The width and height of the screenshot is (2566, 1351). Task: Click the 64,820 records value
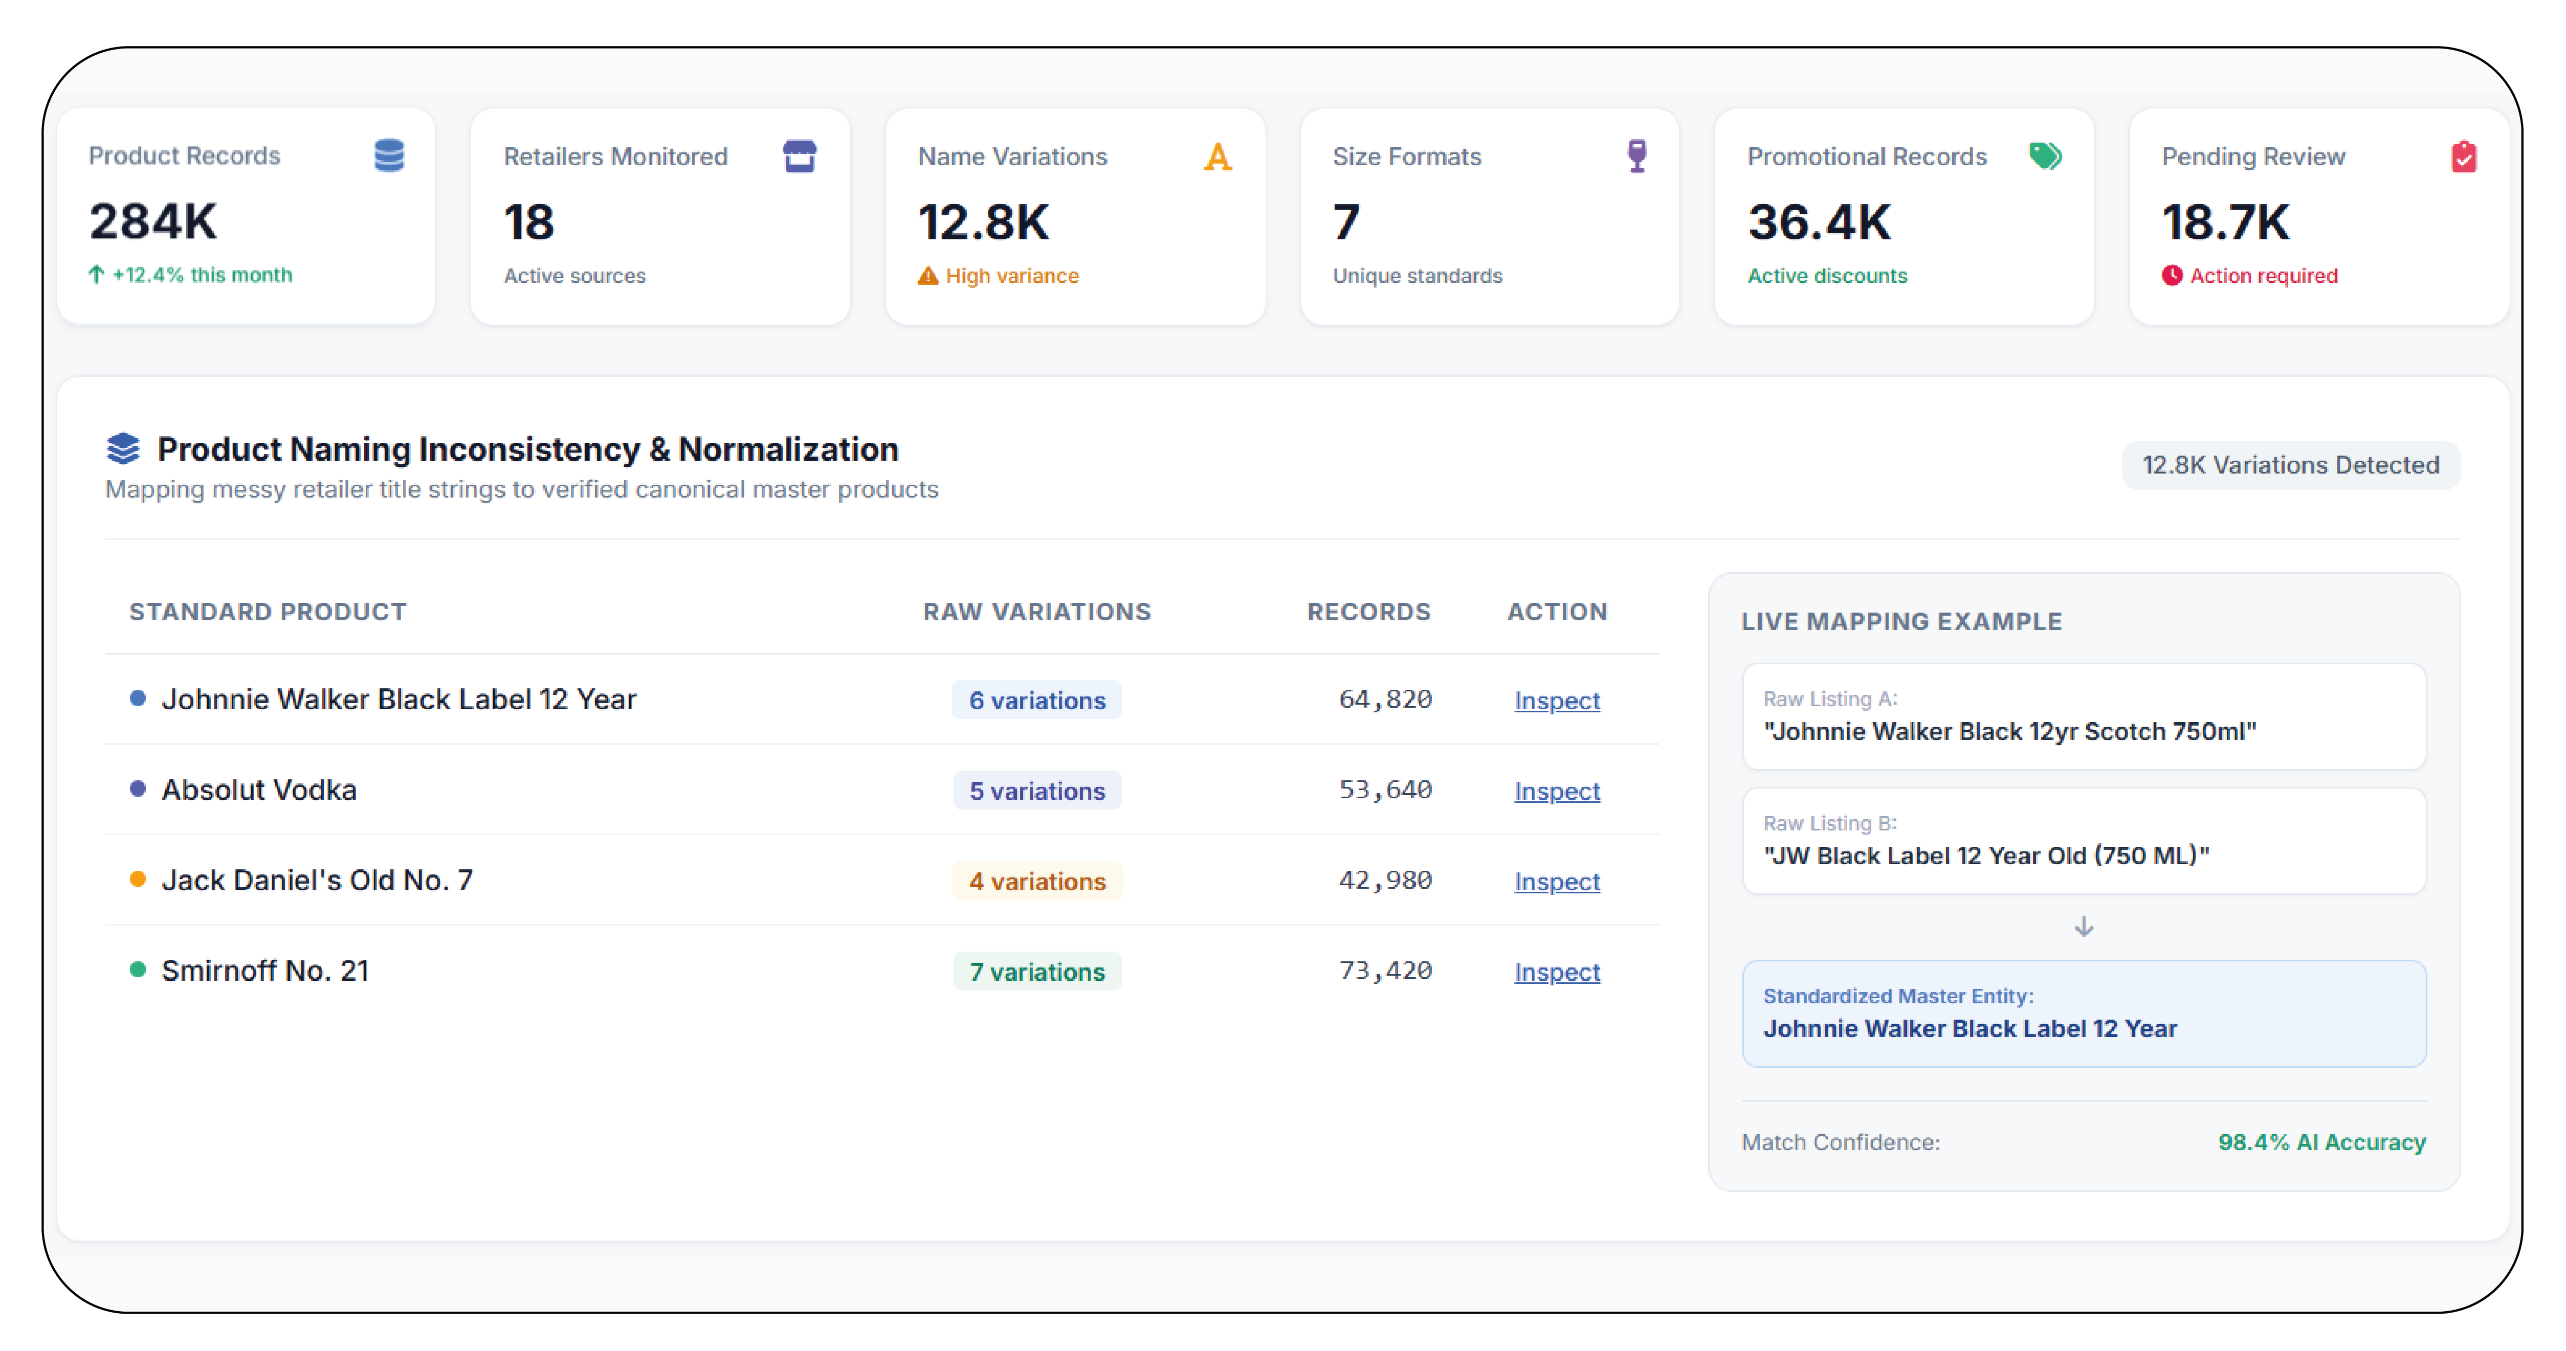pyautogui.click(x=1386, y=699)
